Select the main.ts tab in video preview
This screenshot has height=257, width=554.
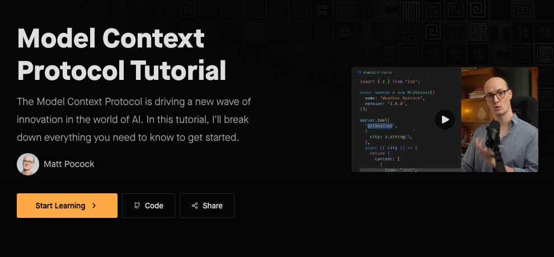coord(370,72)
